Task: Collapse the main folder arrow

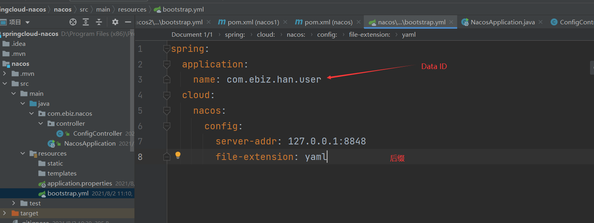Action: point(14,94)
